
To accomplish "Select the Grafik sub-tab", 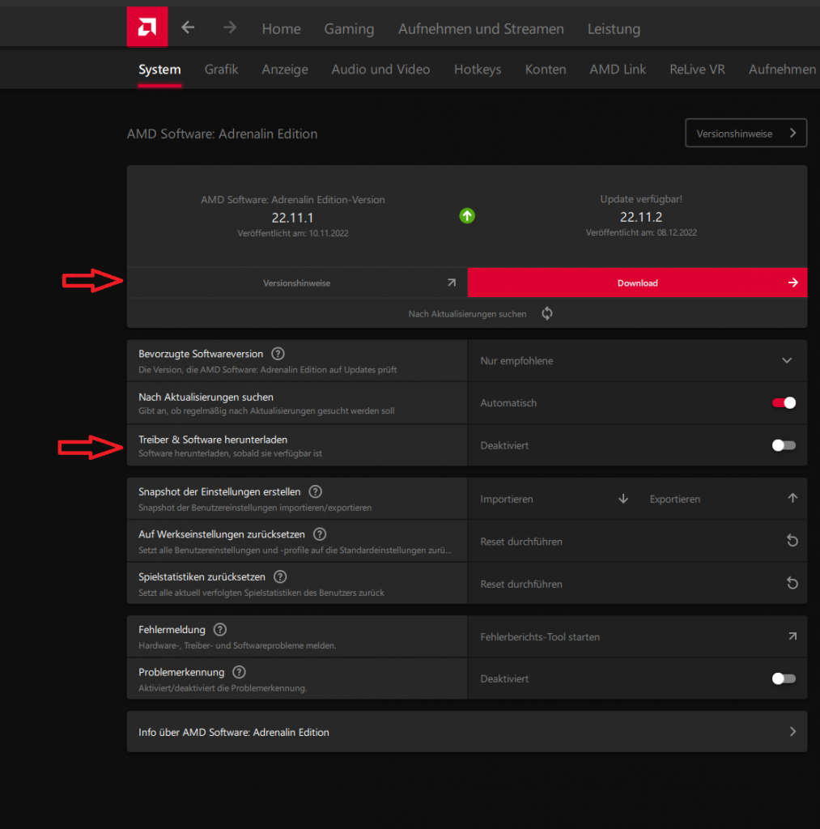I will (x=221, y=70).
